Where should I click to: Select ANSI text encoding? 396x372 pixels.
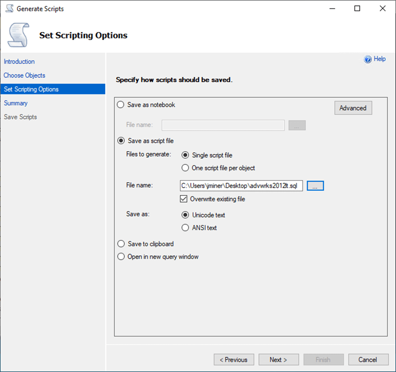click(x=185, y=228)
